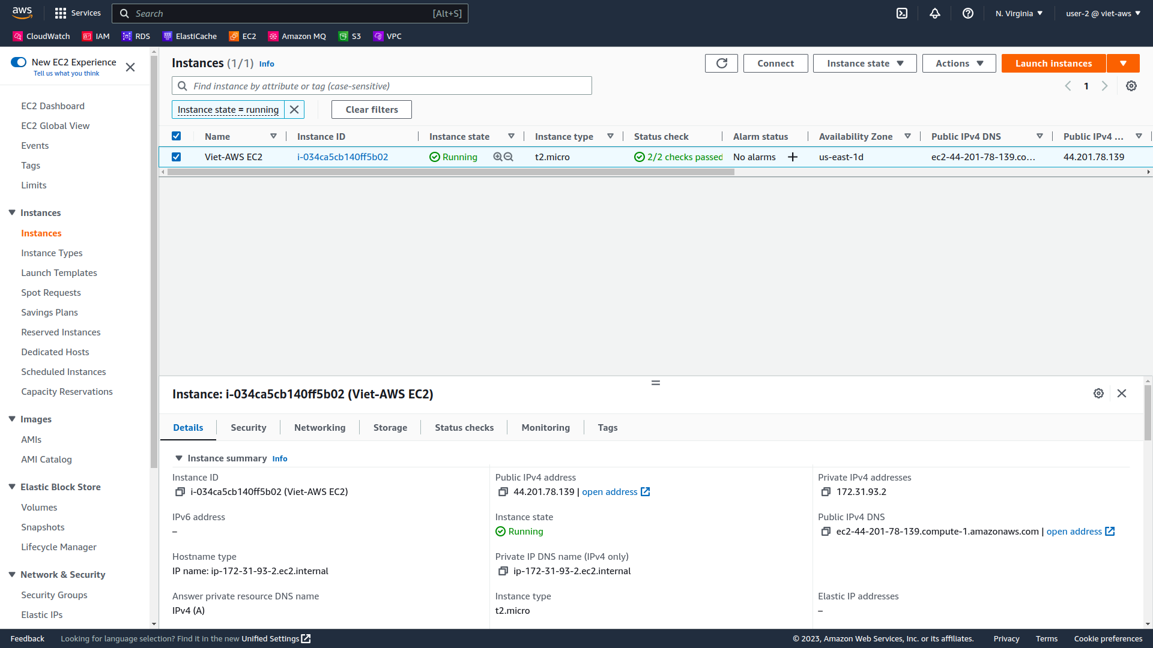Click the details panel vertical scrollbar

1148,413
